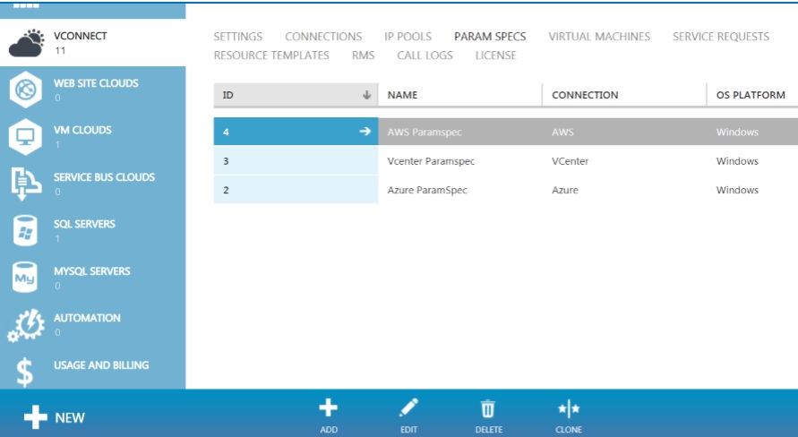The image size is (798, 437).
Task: Open the MYSQL SERVERS label
Action: [x=92, y=271]
